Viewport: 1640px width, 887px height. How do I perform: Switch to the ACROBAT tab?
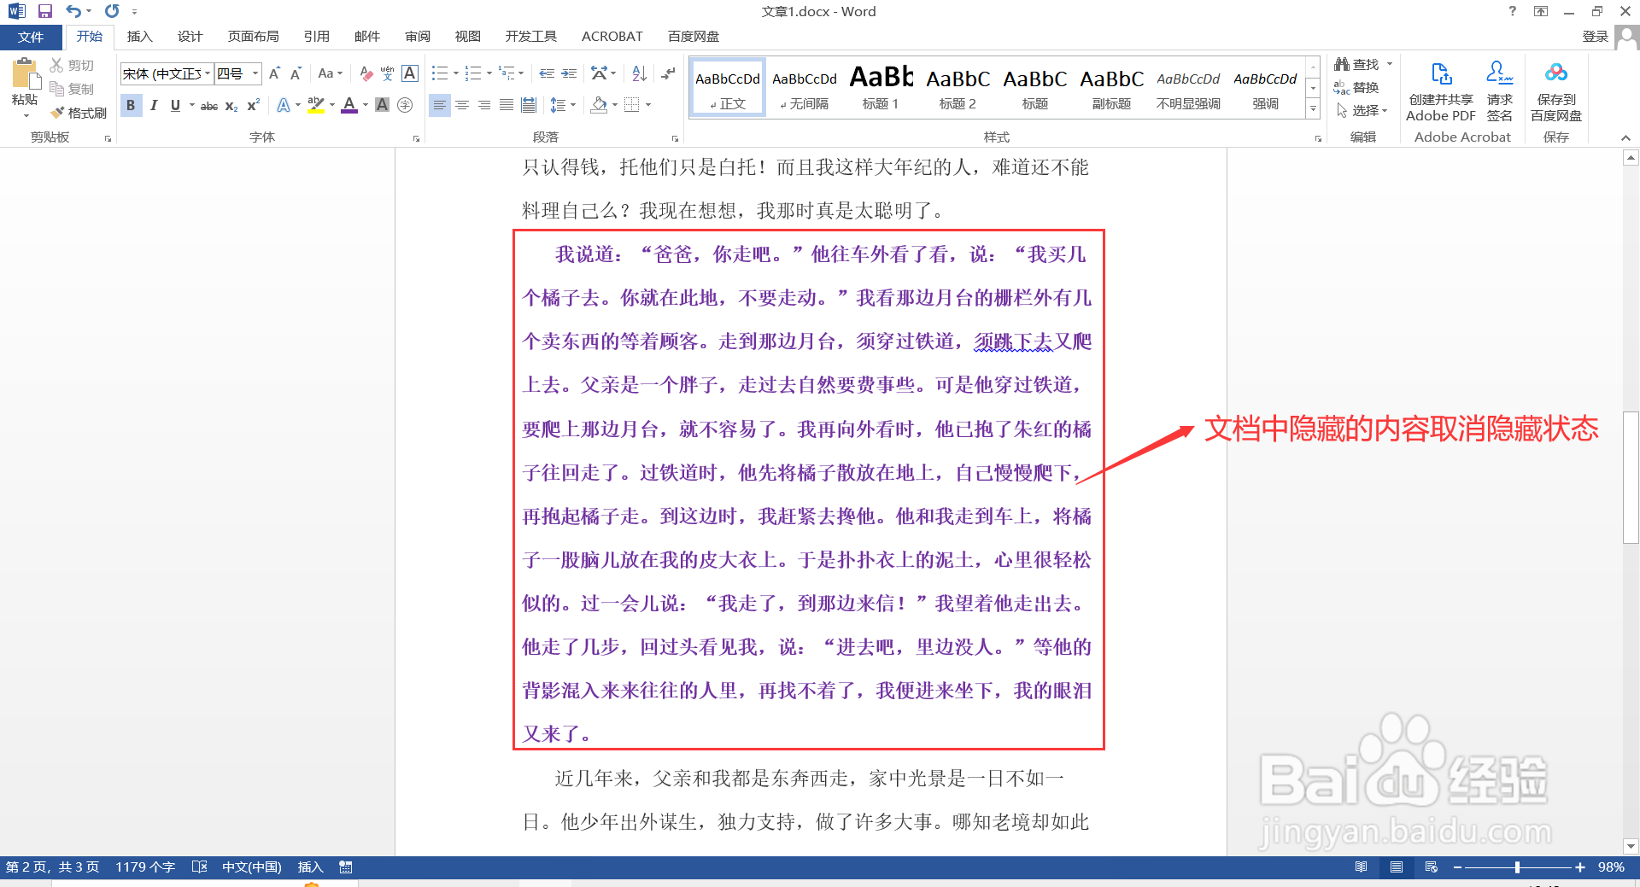click(612, 37)
